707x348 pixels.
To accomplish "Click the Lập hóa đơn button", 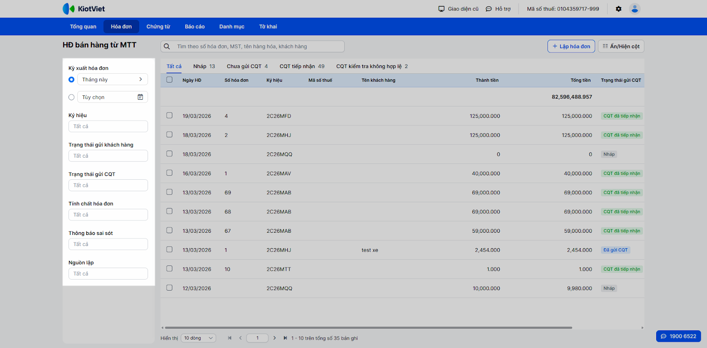I will point(571,46).
